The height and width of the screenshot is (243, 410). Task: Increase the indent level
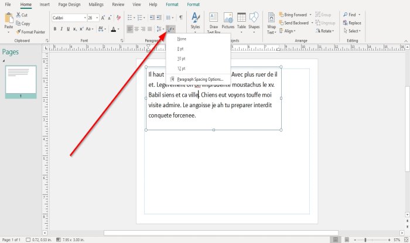(x=159, y=18)
